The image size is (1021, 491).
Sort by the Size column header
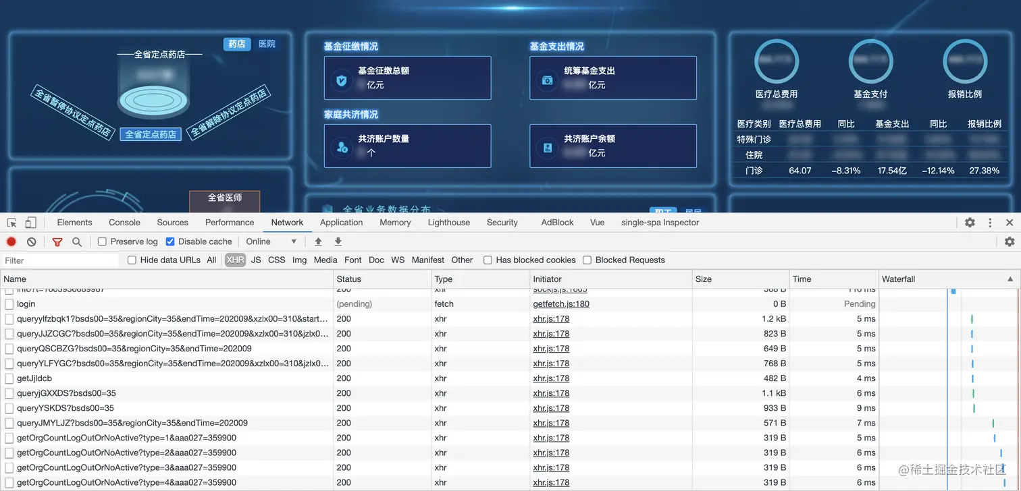[741, 279]
